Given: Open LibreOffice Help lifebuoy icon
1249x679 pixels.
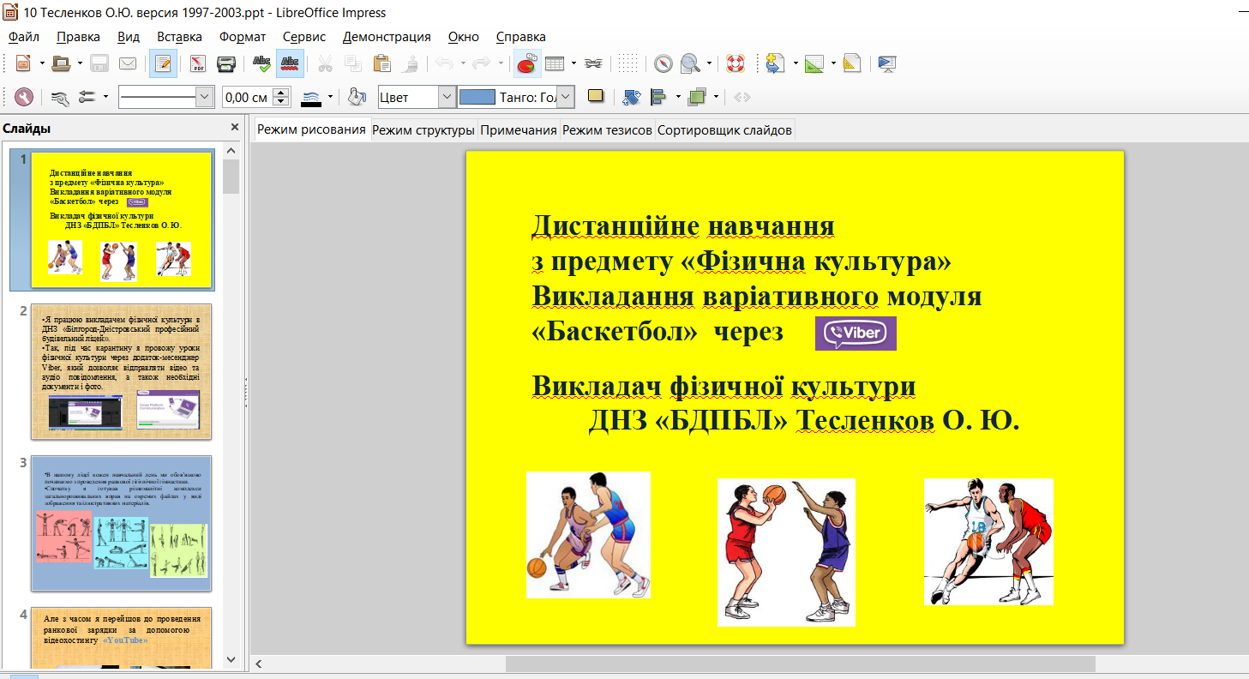Looking at the screenshot, I should [735, 63].
